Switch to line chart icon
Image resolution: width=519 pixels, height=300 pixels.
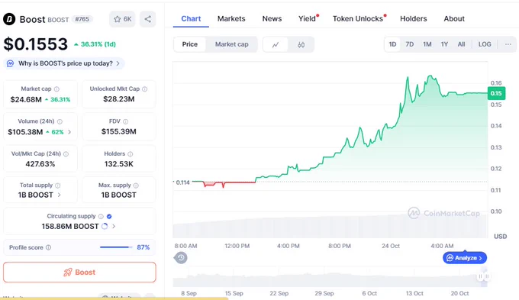coord(276,45)
